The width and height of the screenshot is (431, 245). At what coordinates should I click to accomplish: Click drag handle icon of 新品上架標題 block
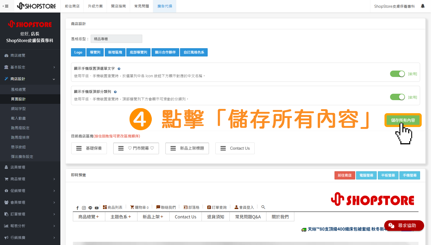point(173,148)
